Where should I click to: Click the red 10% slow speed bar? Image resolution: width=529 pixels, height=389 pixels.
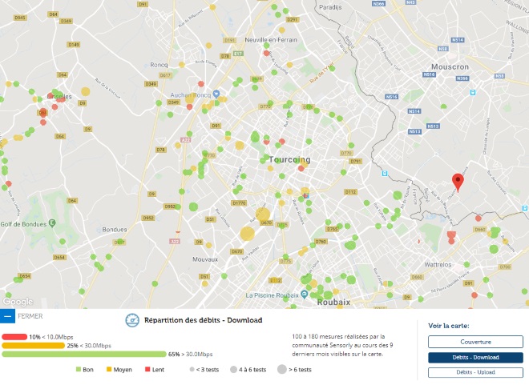point(14,337)
